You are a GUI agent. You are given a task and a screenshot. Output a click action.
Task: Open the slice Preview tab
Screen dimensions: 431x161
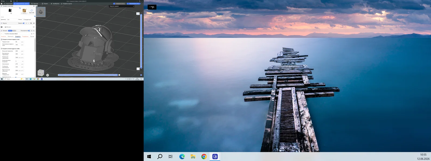click(22, 4)
